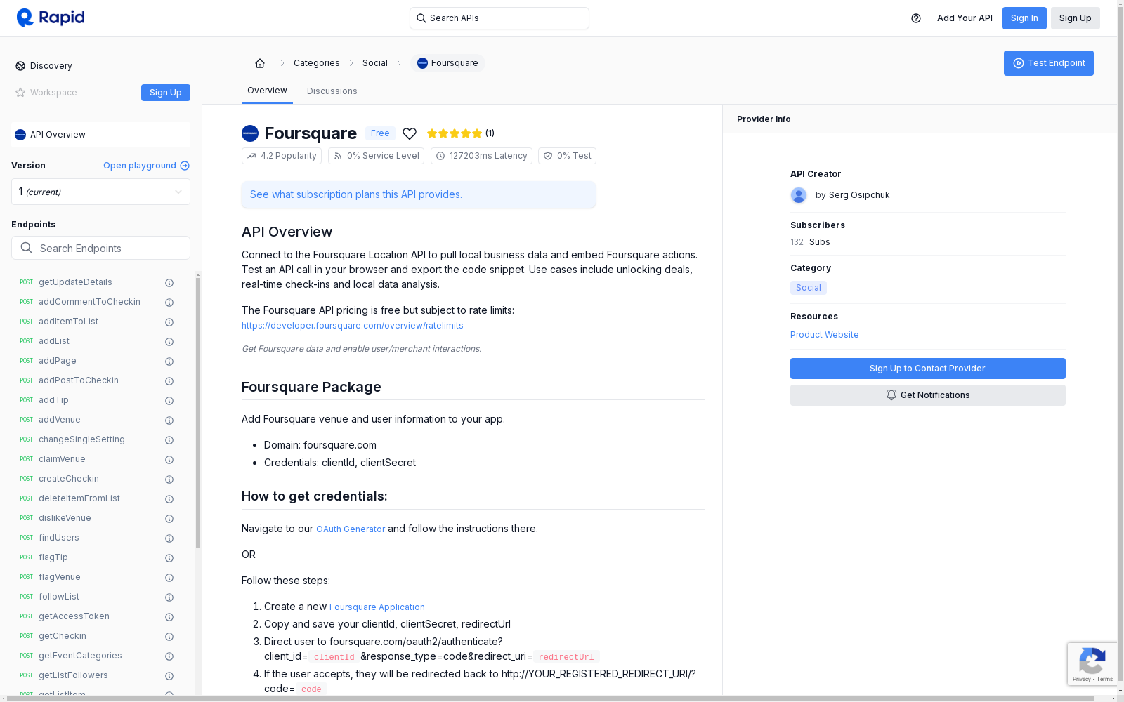Open the Product Website link
The image size is (1124, 702).
(825, 335)
